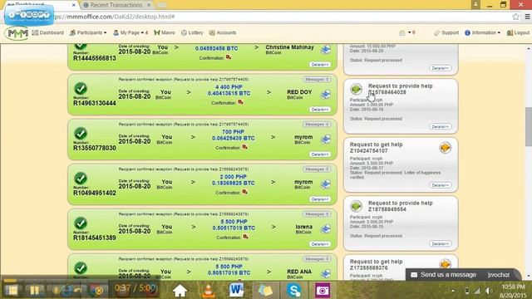Log out using the Logout link
Viewport: 532px width, 299px height.
(x=518, y=33)
